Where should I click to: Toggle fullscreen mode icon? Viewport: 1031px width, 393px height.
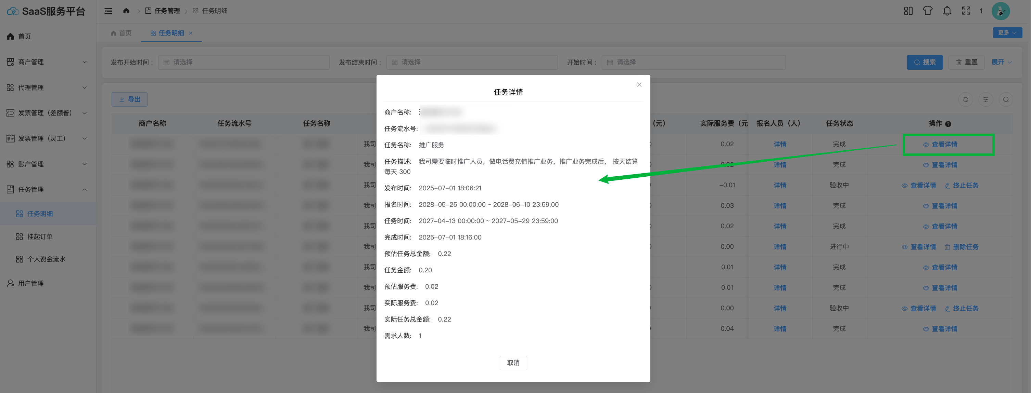click(x=966, y=11)
